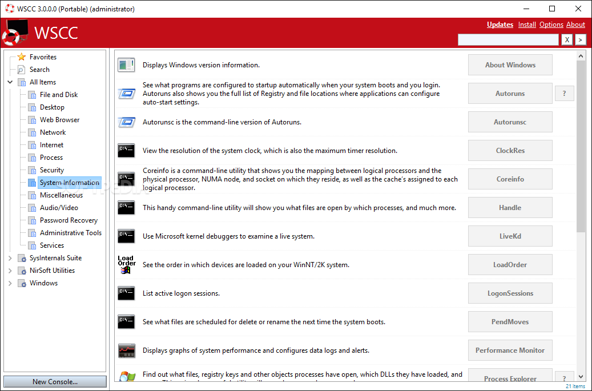Select Favorites in the tree
Image resolution: width=592 pixels, height=391 pixels.
point(43,57)
